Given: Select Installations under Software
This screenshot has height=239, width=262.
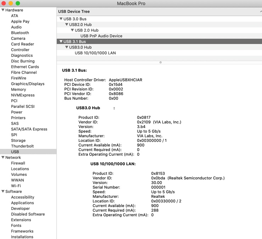Looking at the screenshot, I should click(22, 237).
